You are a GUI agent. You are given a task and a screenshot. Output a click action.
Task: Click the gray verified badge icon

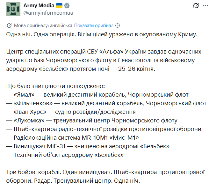[67, 6]
